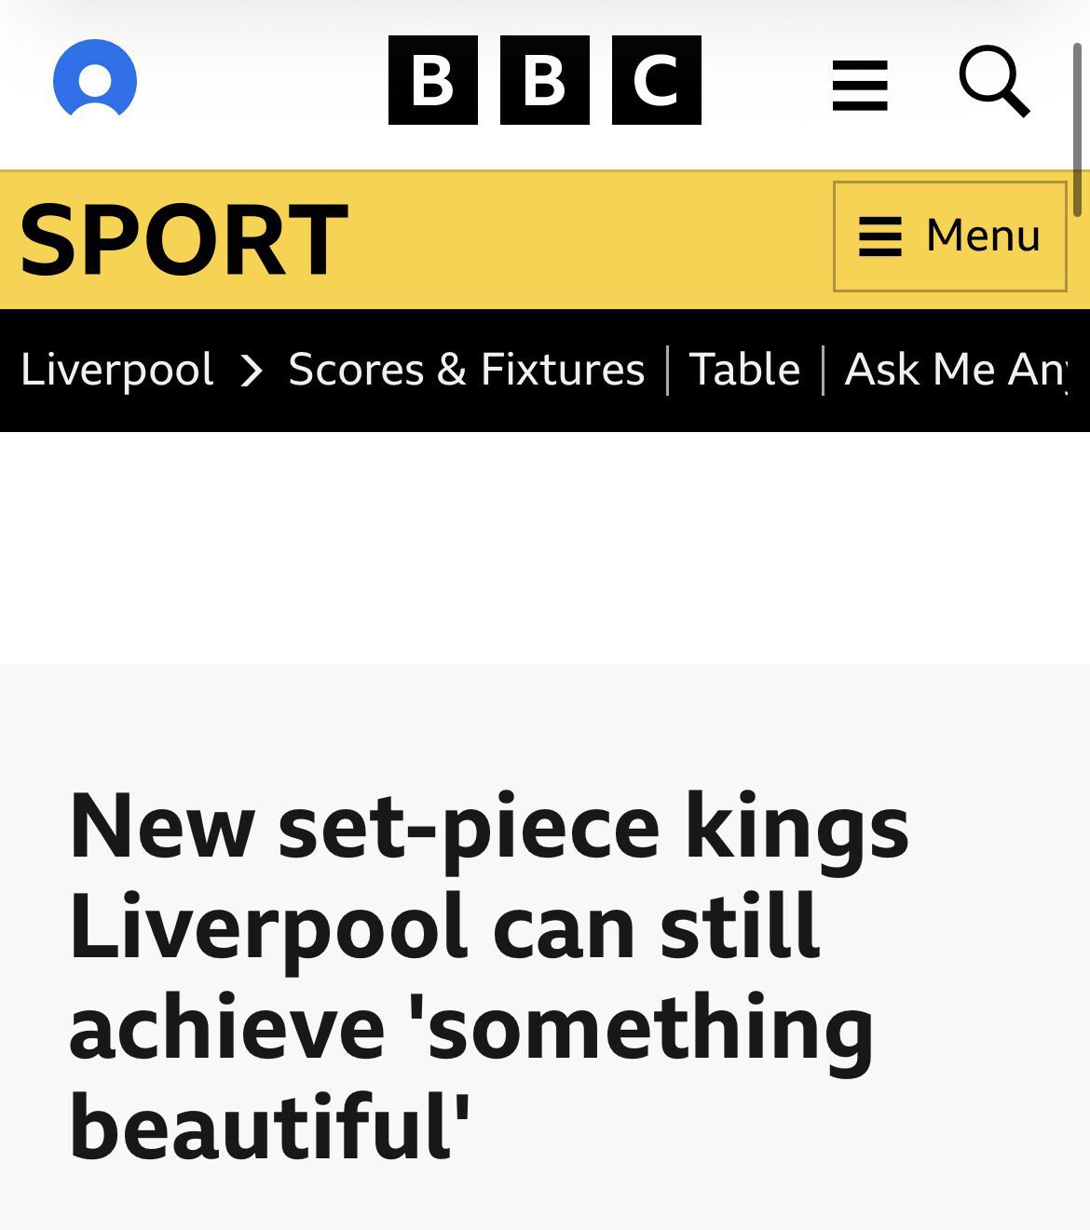
Task: Open search with the magnifying glass
Action: click(x=994, y=81)
